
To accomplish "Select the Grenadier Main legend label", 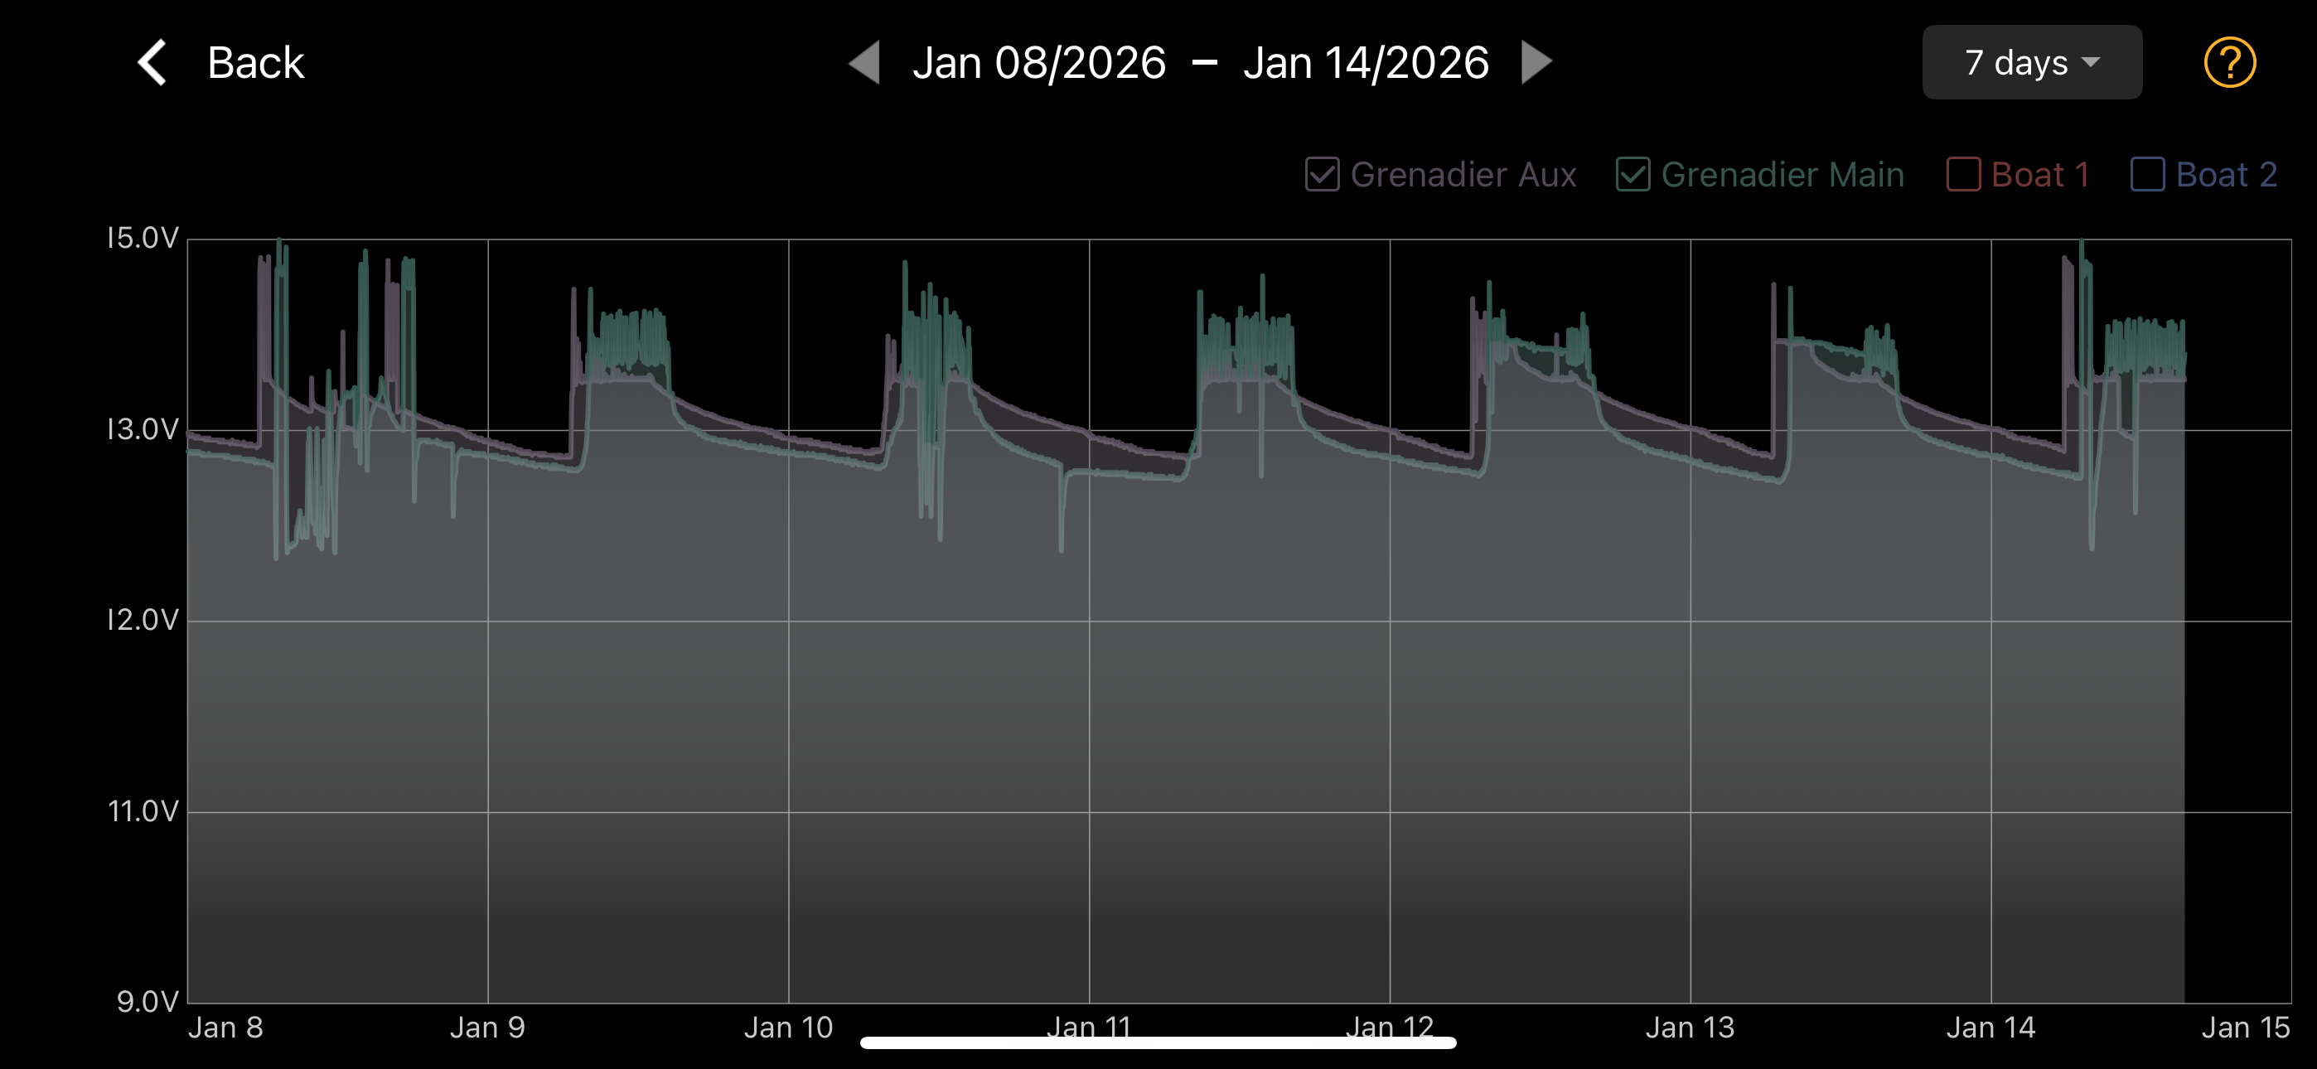I will (x=1782, y=175).
